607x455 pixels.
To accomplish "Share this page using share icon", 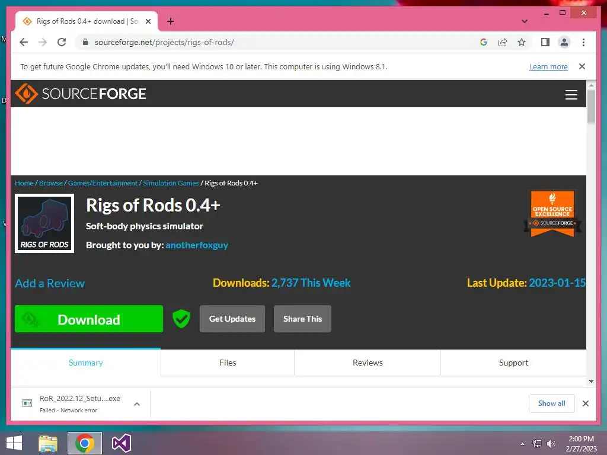I will pyautogui.click(x=503, y=42).
